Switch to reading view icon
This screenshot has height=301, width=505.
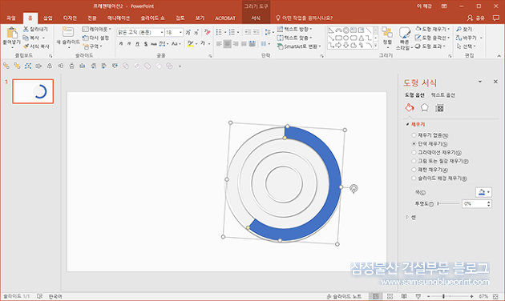tap(404, 296)
